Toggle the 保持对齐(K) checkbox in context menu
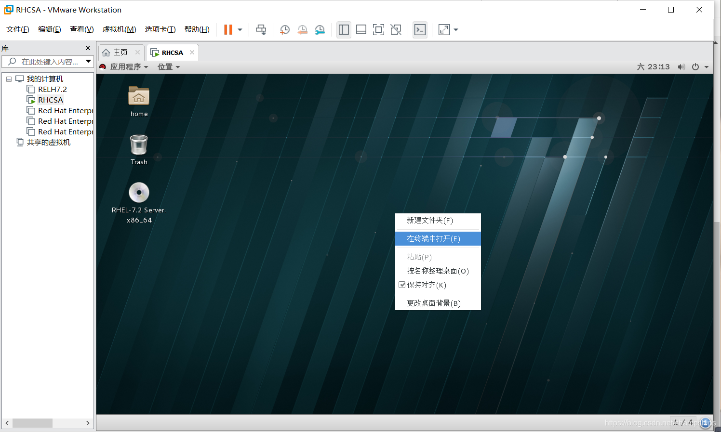The width and height of the screenshot is (721, 432). 402,285
